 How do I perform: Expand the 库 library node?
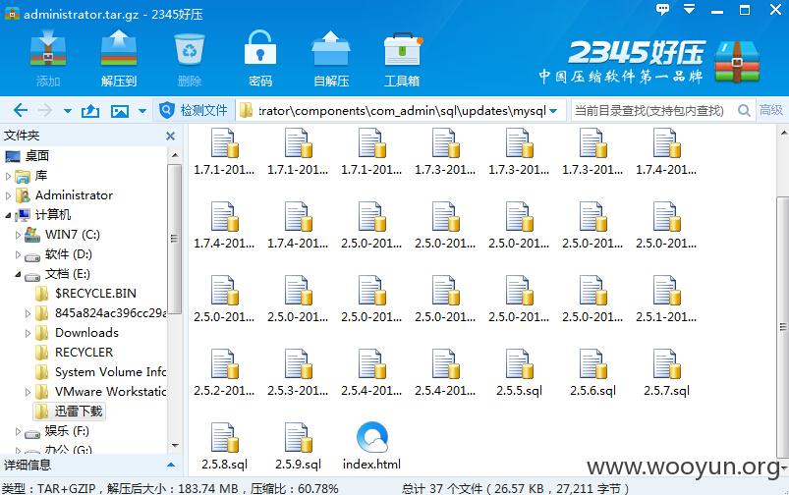click(x=8, y=176)
